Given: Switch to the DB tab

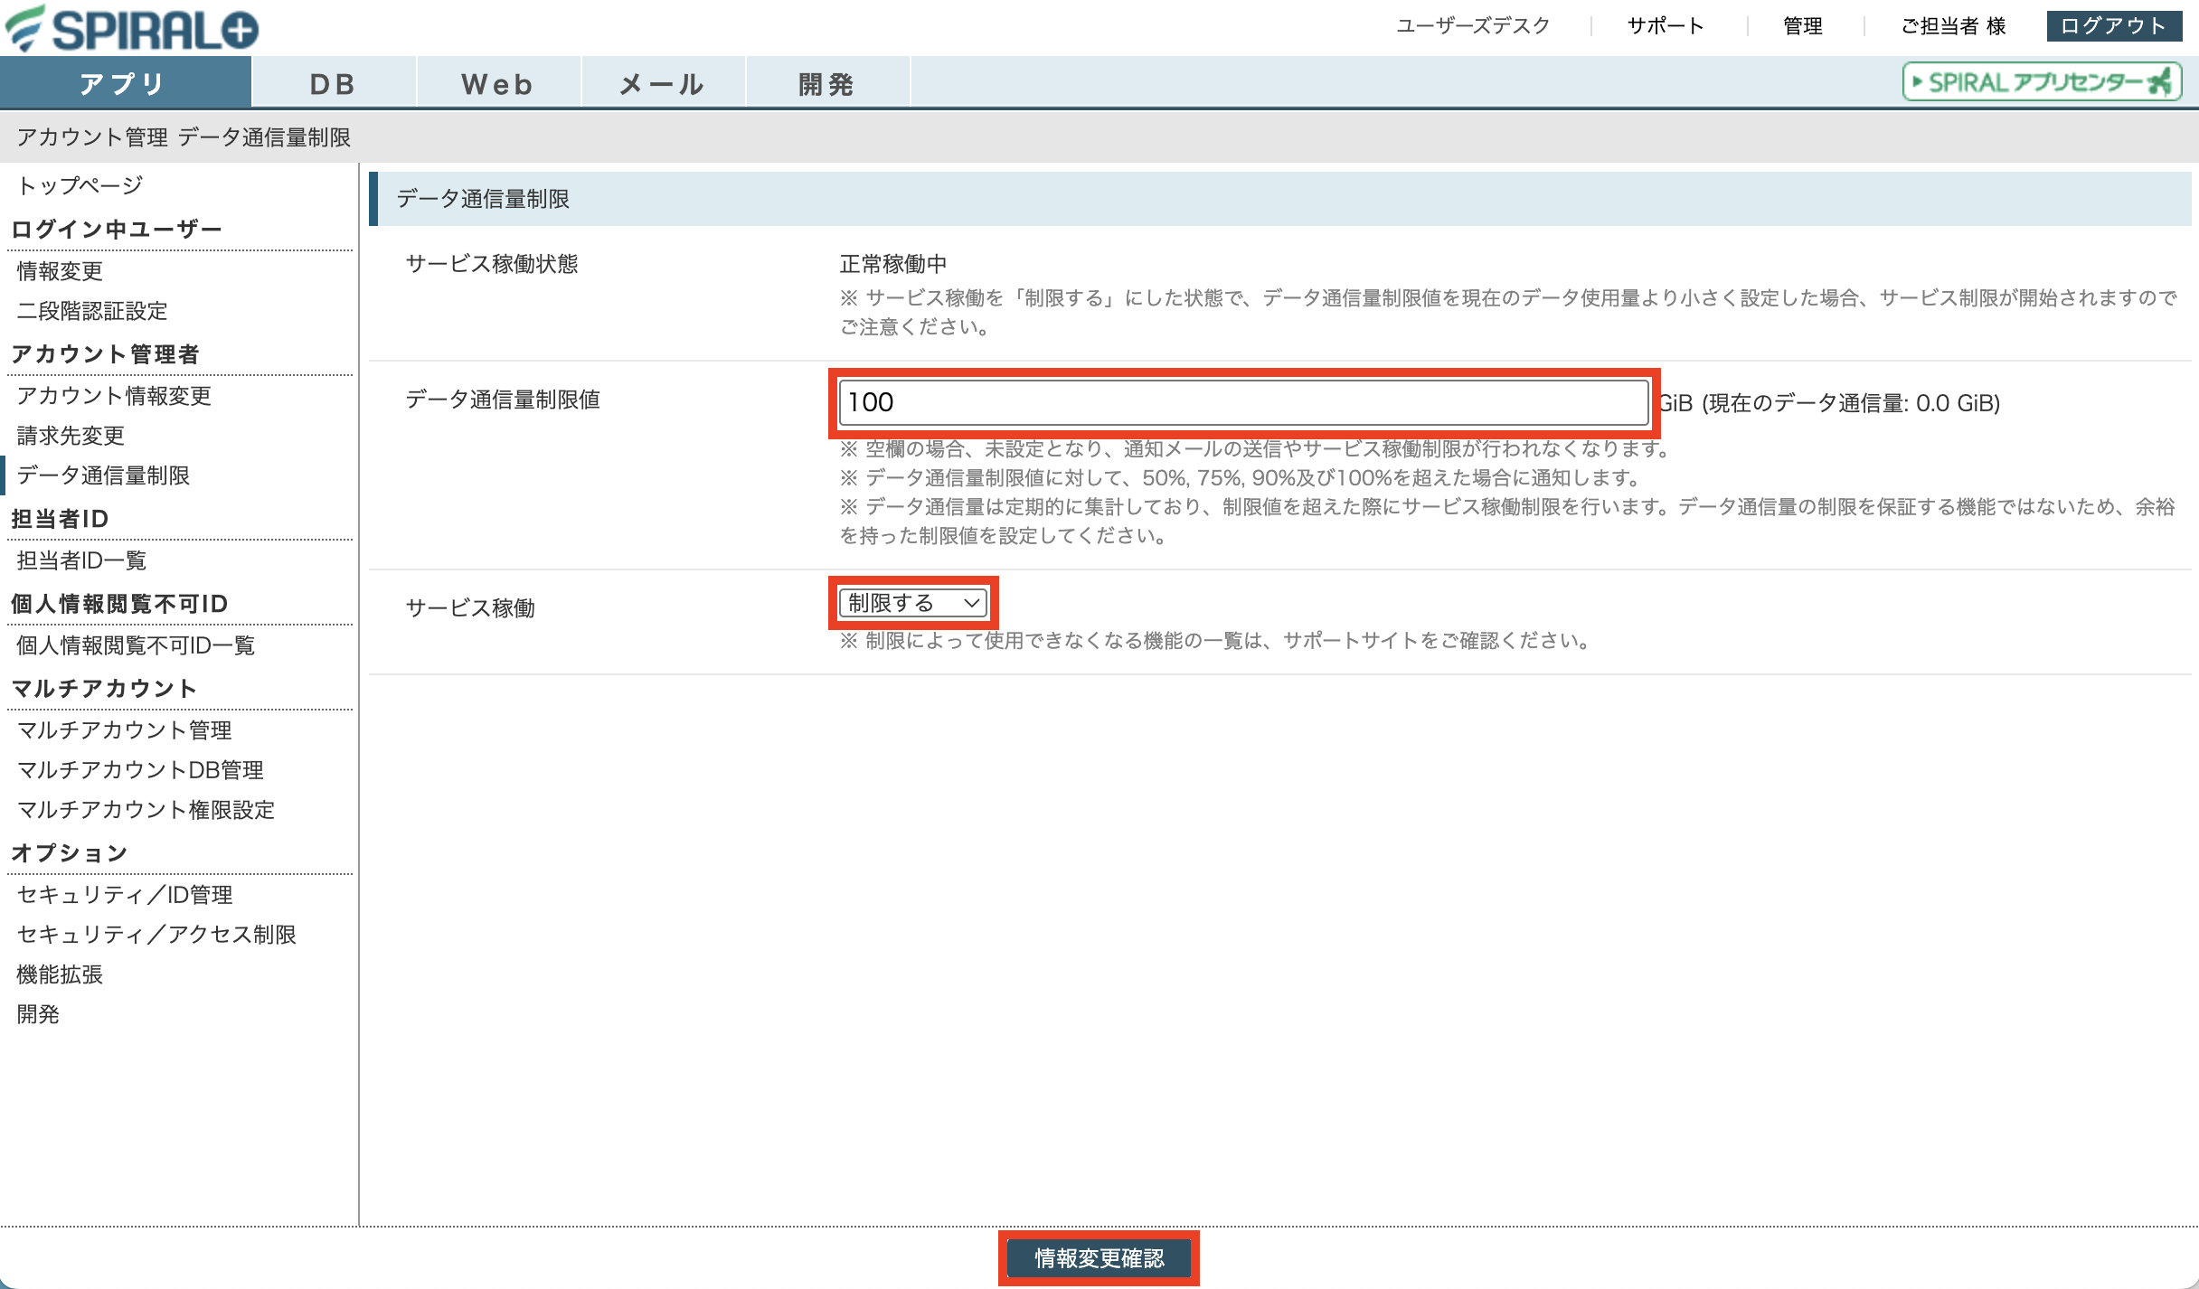Looking at the screenshot, I should coord(334,83).
